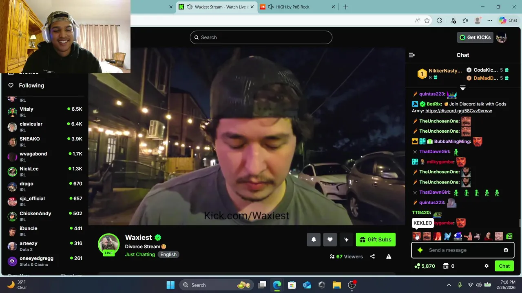Viewport: 522px width, 293px height.
Task: Share the stream via share icon
Action: click(x=372, y=256)
